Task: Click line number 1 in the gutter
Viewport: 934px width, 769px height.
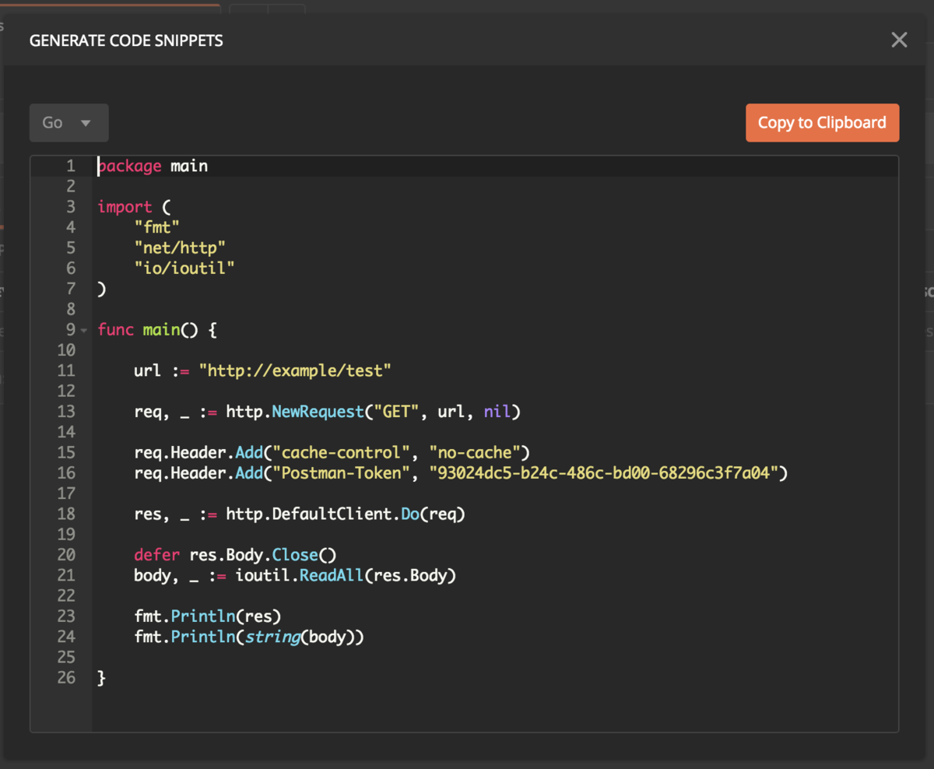Action: pyautogui.click(x=71, y=166)
